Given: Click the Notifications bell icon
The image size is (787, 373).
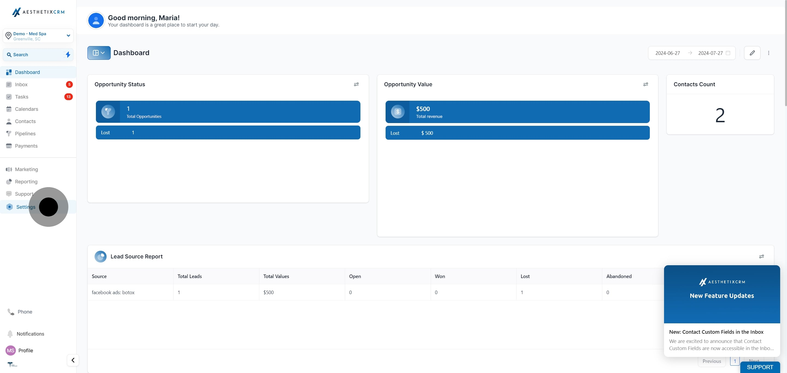Looking at the screenshot, I should point(10,334).
